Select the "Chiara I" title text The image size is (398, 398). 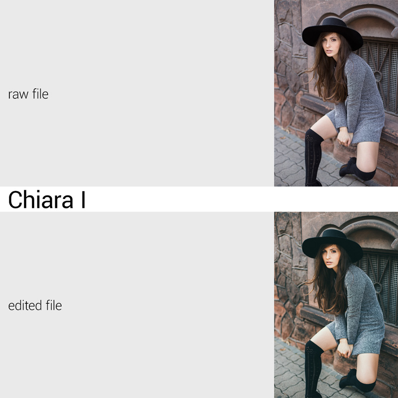pyautogui.click(x=47, y=199)
